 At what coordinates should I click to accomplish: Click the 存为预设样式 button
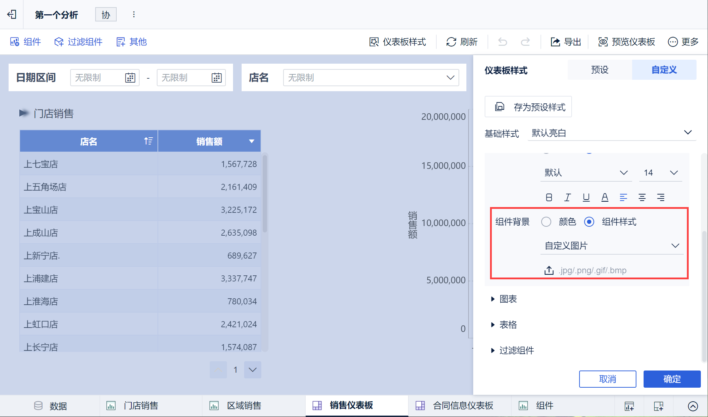pyautogui.click(x=528, y=107)
